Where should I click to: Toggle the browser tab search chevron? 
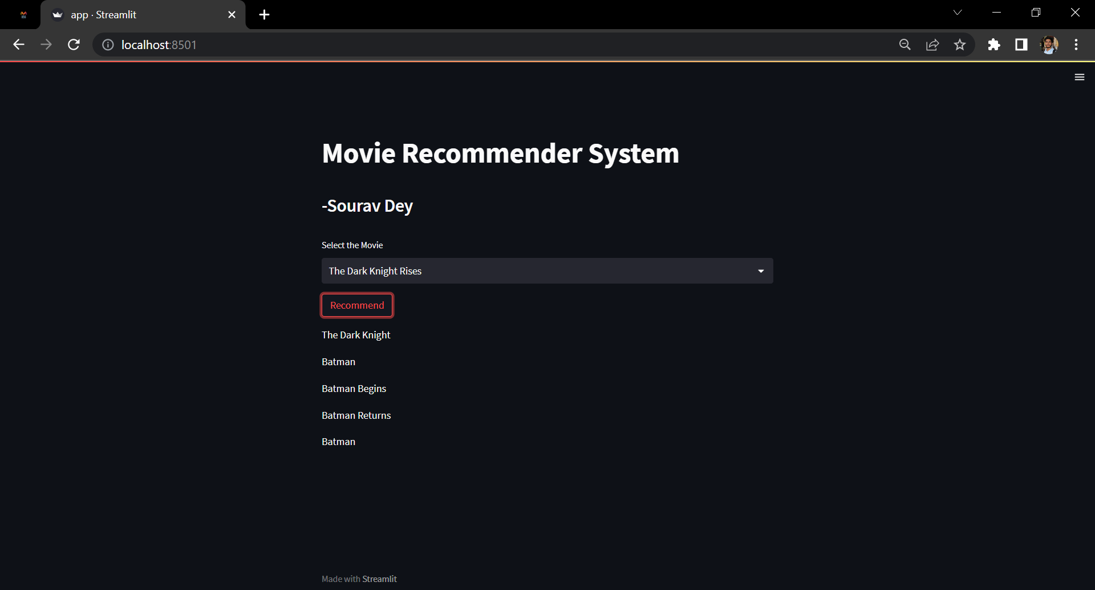coord(958,12)
